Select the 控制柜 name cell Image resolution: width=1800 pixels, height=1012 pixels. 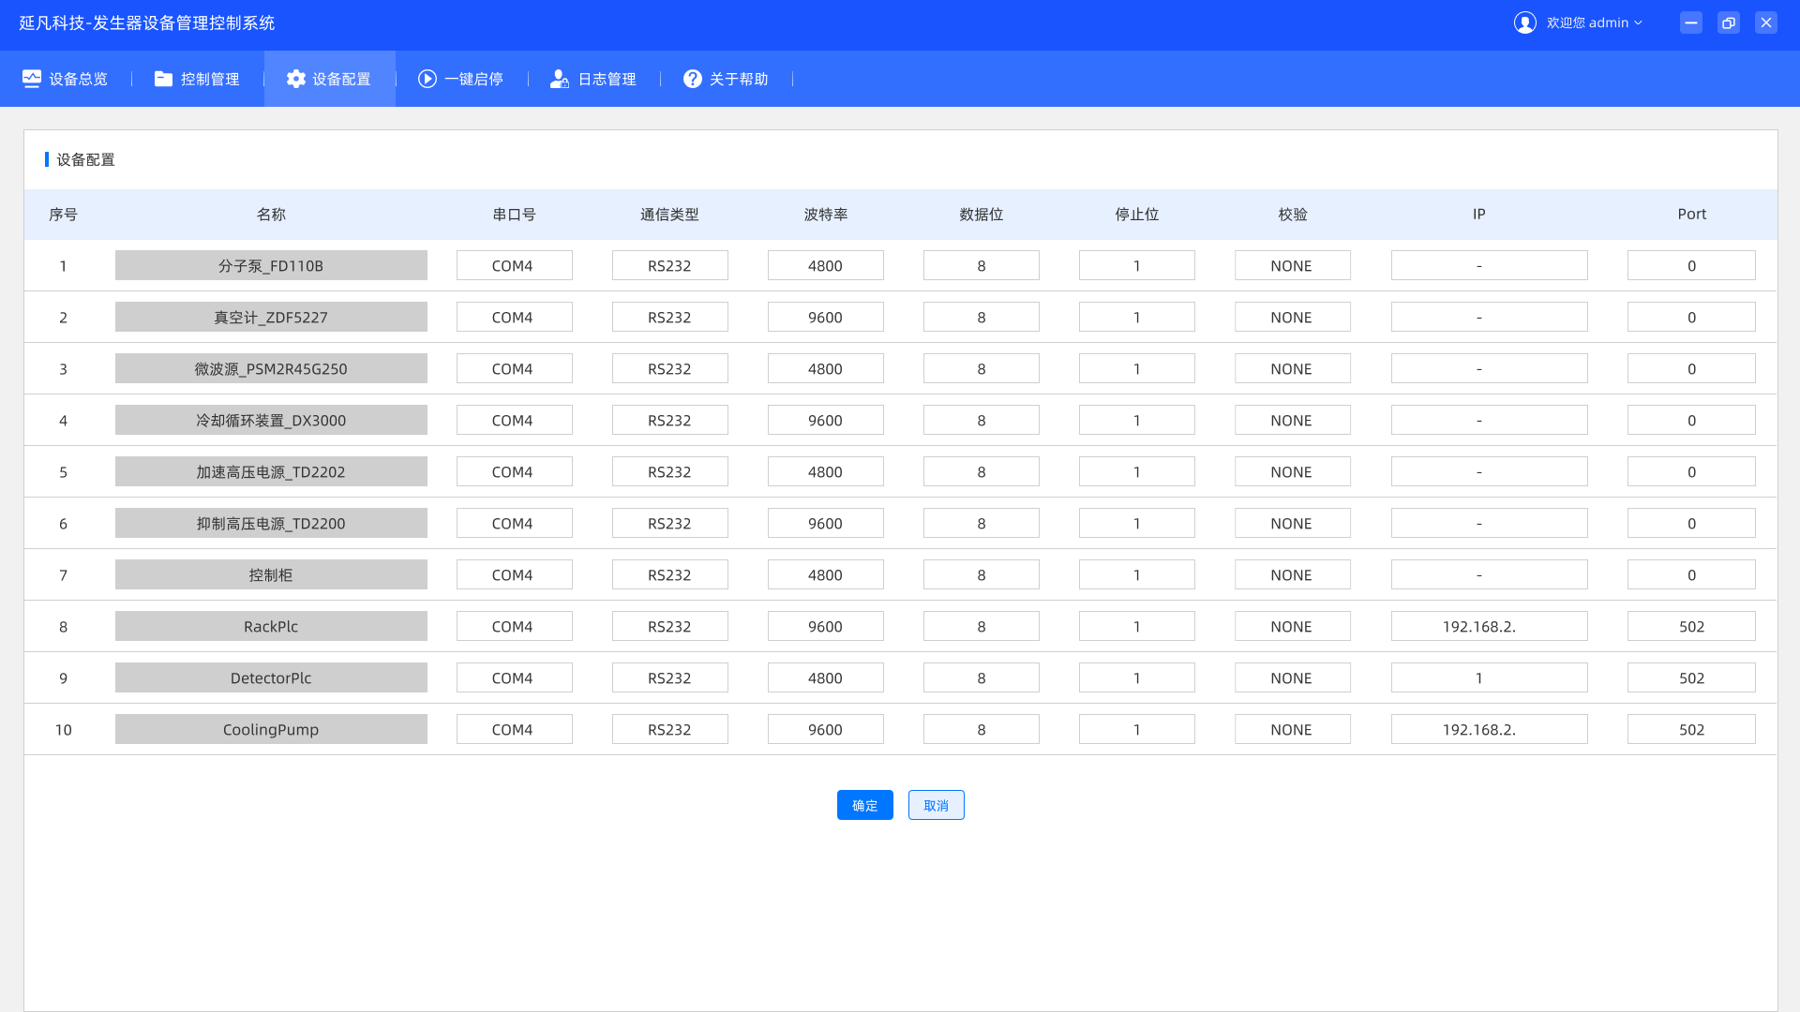pos(271,574)
